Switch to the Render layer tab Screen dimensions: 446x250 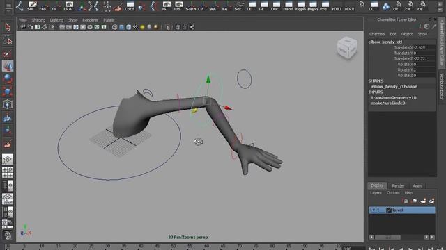[398, 185]
